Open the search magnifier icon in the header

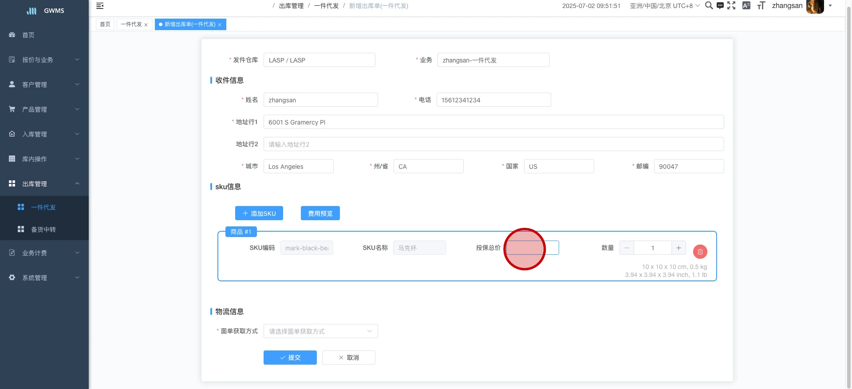point(709,6)
